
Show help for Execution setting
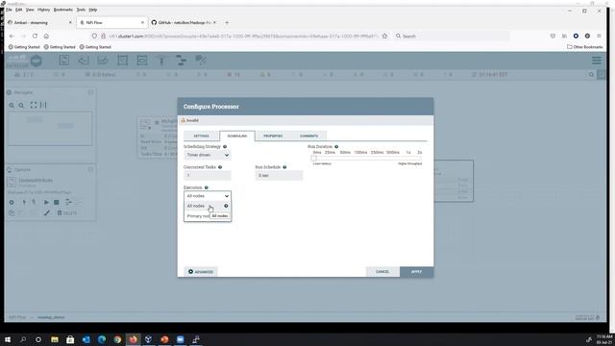[x=207, y=187]
